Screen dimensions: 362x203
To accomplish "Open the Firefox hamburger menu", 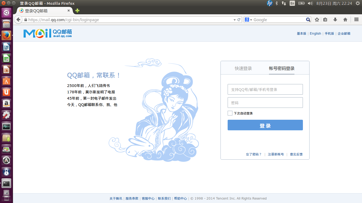I will click(x=356, y=20).
